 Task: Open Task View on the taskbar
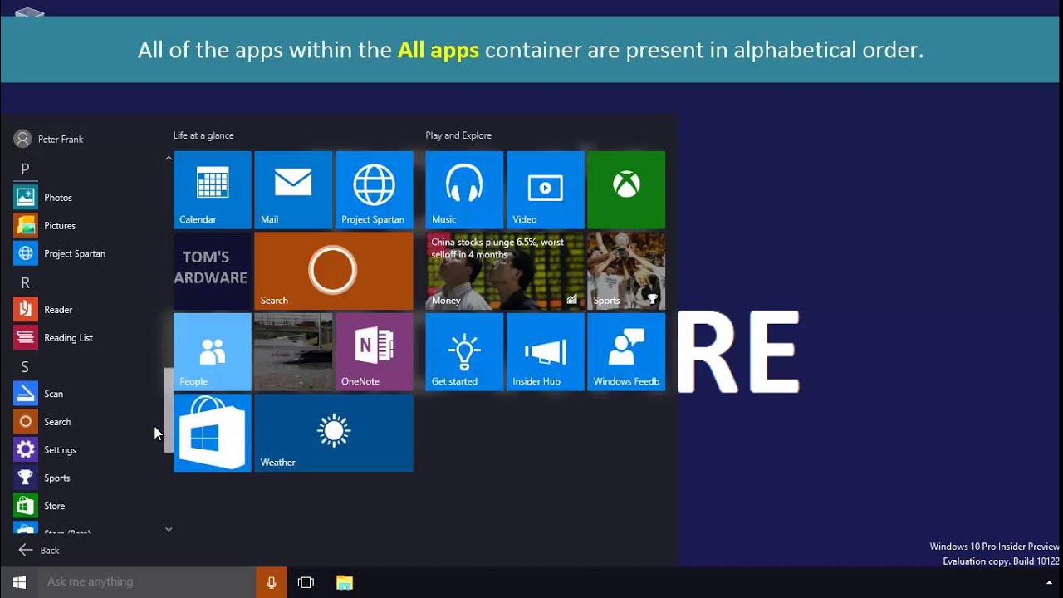coord(306,582)
